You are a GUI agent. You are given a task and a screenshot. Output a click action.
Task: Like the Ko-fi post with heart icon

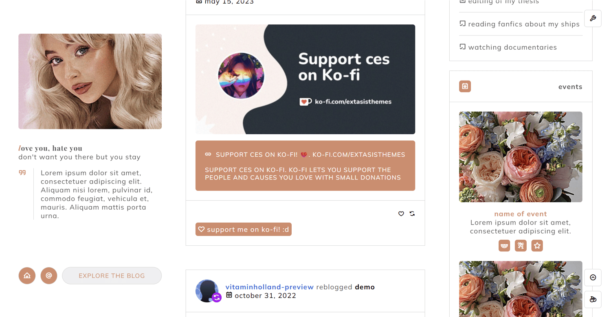pos(401,214)
